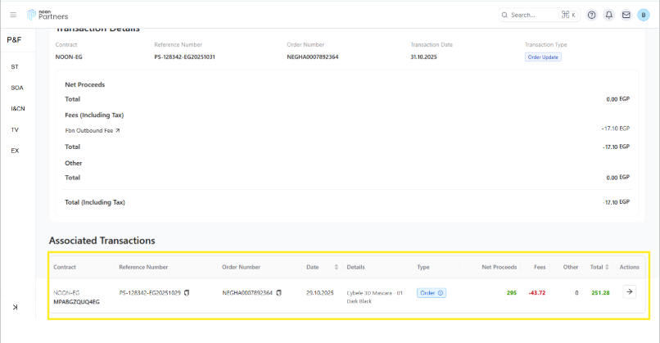Select the SOA sidebar item

pyautogui.click(x=16, y=88)
